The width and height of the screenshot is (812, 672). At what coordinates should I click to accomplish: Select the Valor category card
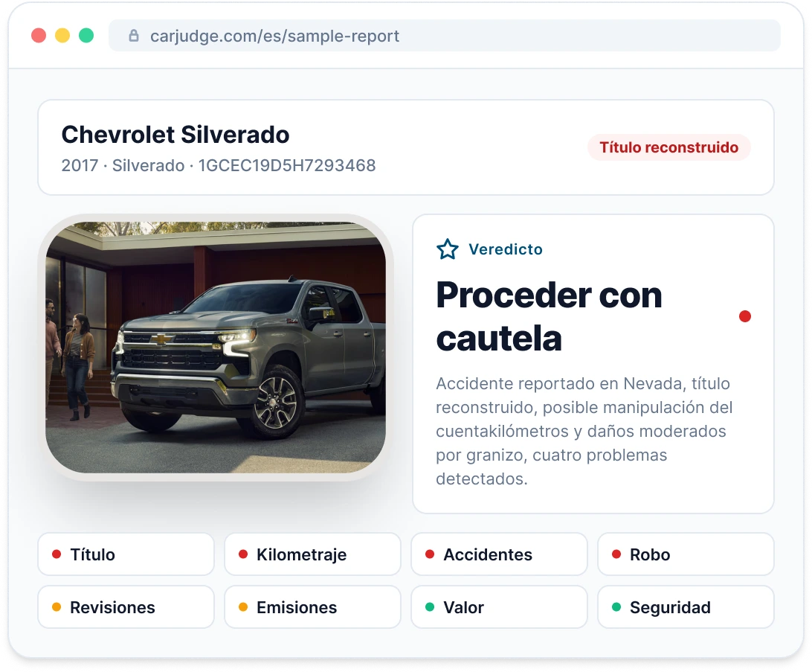(499, 607)
